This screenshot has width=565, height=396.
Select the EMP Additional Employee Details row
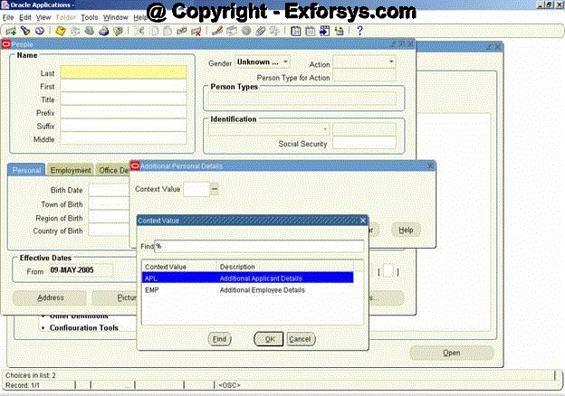246,290
